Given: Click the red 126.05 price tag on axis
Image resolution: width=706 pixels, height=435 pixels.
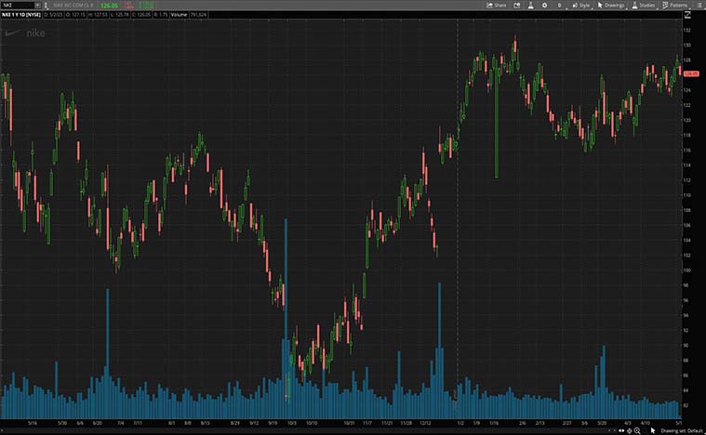Looking at the screenshot, I should (x=691, y=73).
